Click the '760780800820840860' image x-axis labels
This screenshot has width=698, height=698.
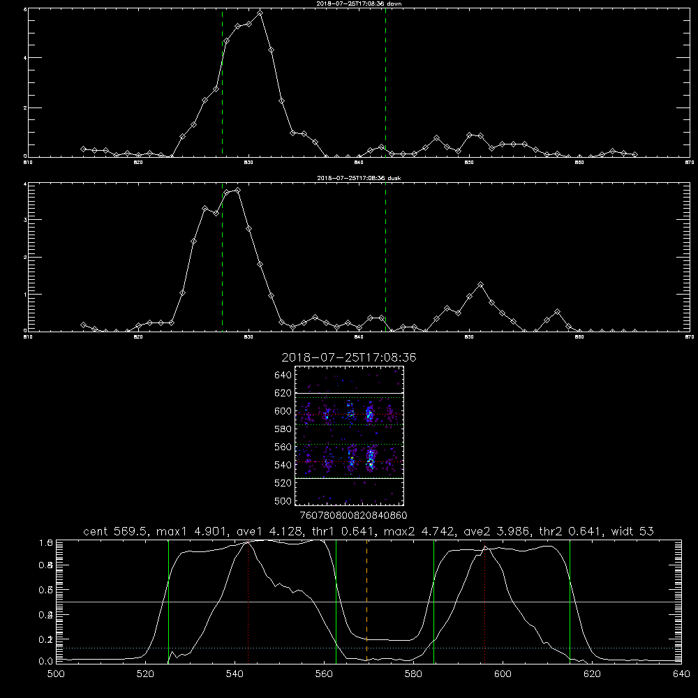pos(354,516)
